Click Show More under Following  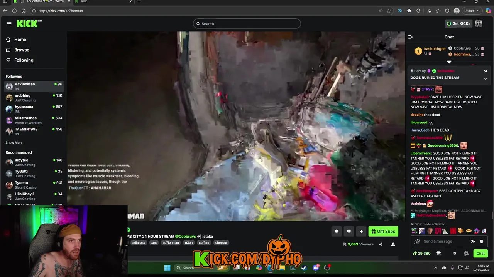(14, 142)
